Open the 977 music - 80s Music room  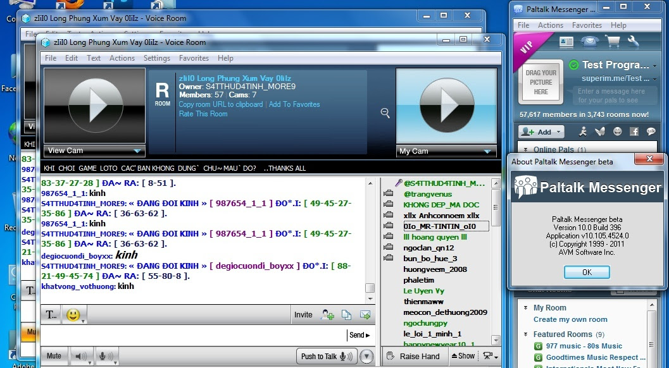pyautogui.click(x=584, y=346)
